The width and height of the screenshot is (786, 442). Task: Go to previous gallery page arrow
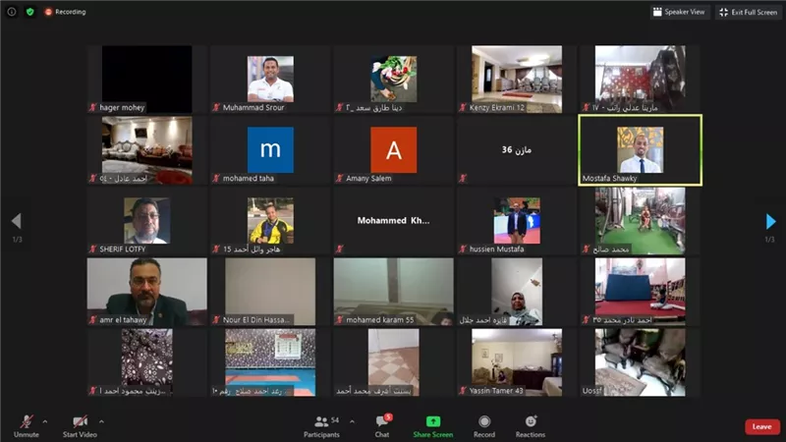click(x=17, y=221)
